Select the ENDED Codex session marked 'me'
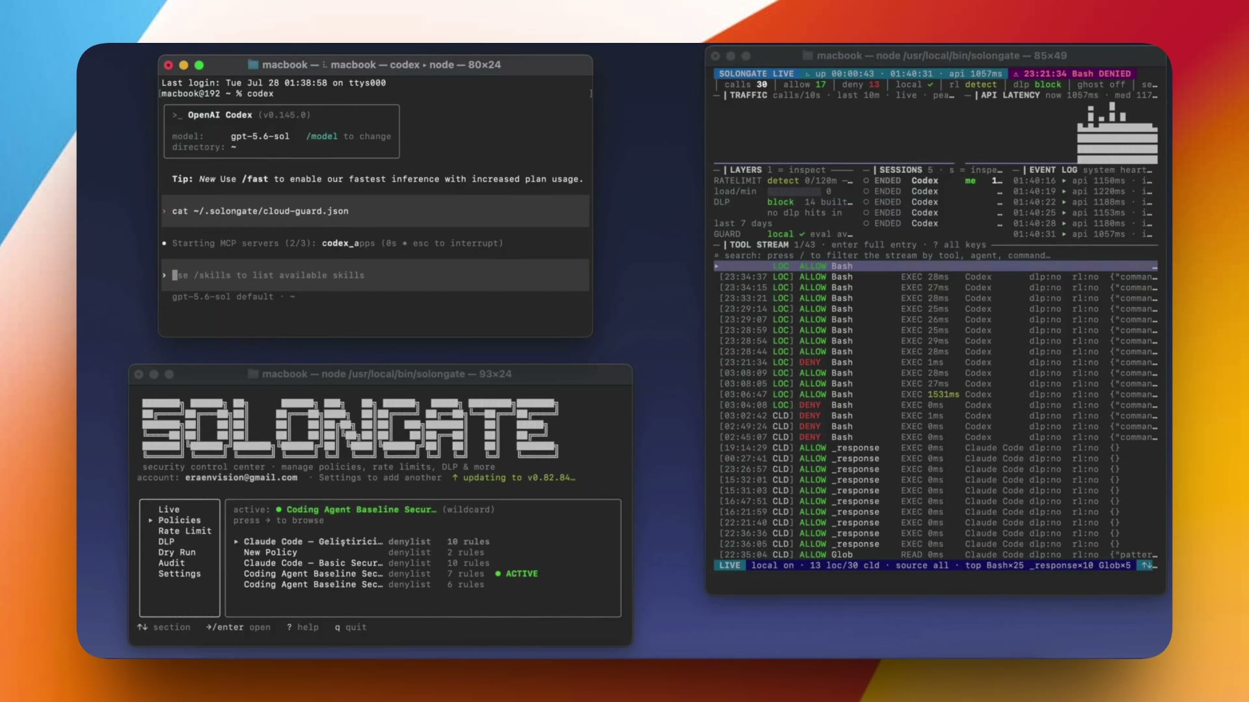The image size is (1249, 702). coord(933,181)
